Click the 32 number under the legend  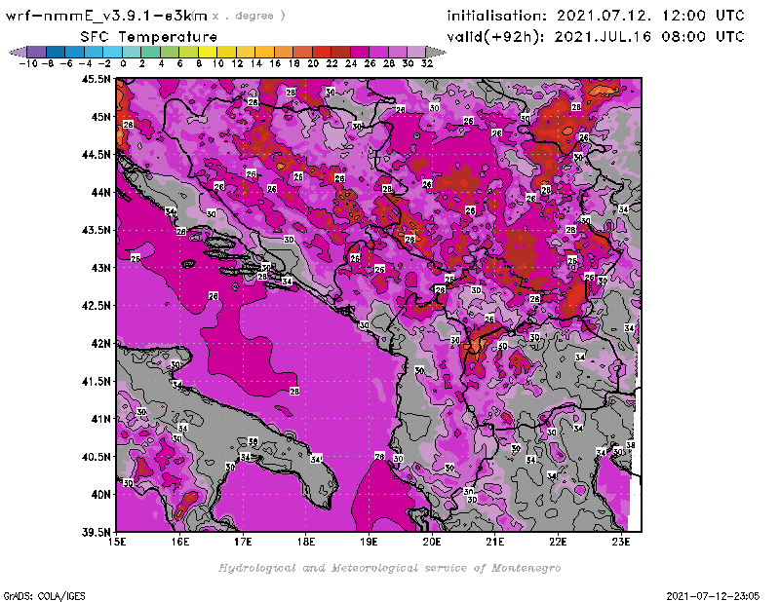point(427,63)
